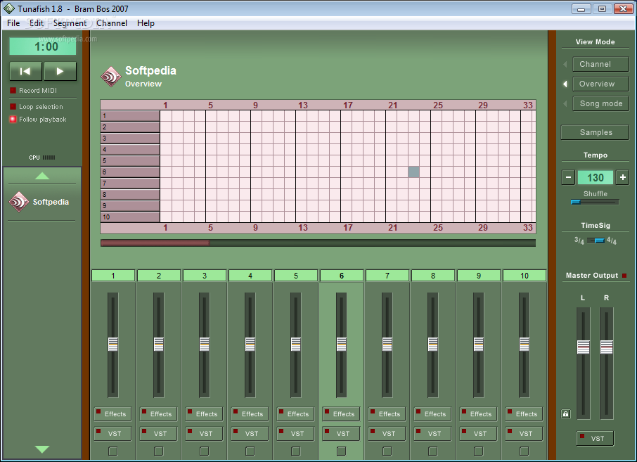Viewport: 637px width, 462px height.
Task: Open the Help menu
Action: coord(146,23)
